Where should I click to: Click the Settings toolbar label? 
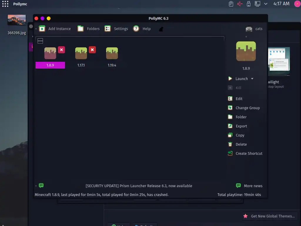coord(121,29)
